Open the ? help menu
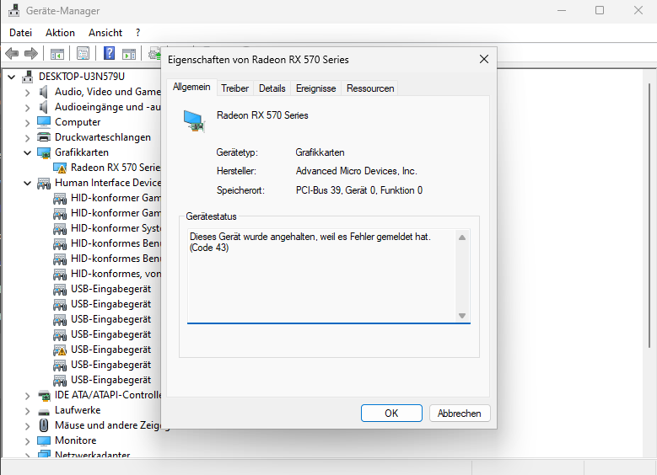The image size is (657, 475). point(137,33)
